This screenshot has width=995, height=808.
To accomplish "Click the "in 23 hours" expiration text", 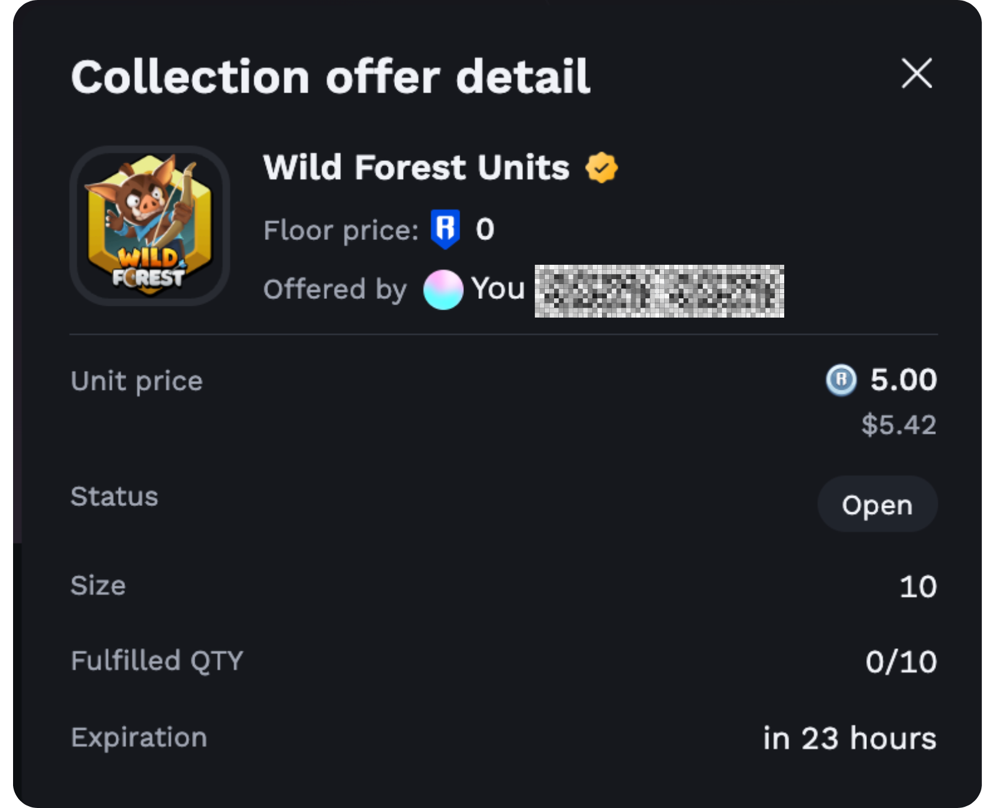I will (x=849, y=738).
